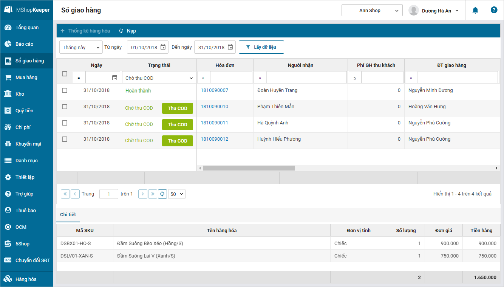This screenshot has width=504, height=287.
Task: Open invoice link 1810090010
Action: click(215, 107)
